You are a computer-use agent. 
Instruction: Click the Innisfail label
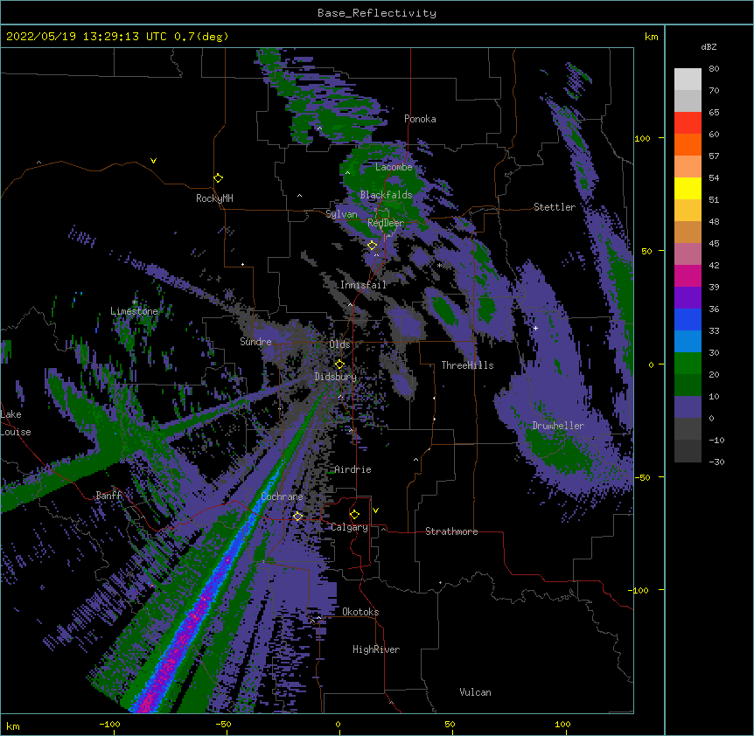click(x=363, y=285)
